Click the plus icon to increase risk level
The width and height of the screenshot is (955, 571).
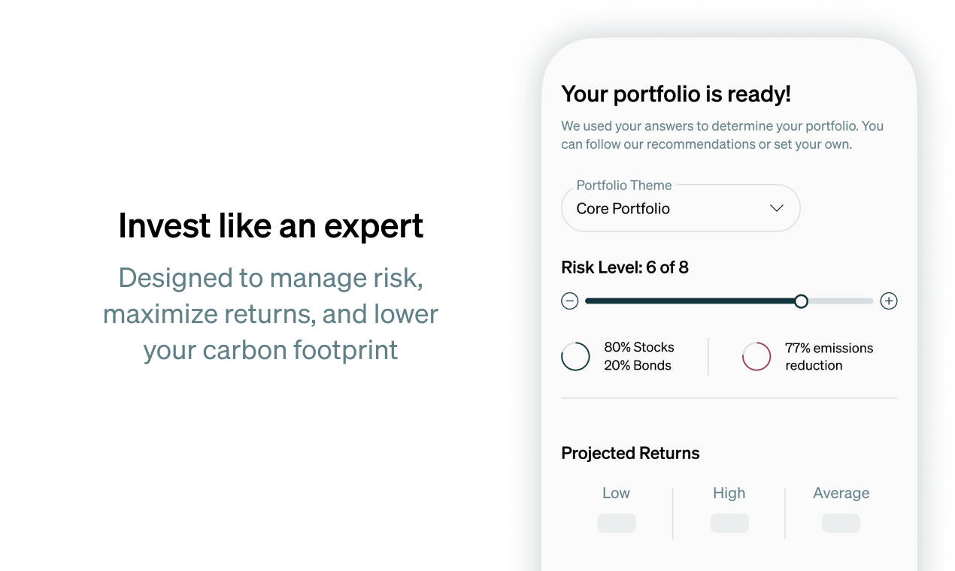pos(889,301)
